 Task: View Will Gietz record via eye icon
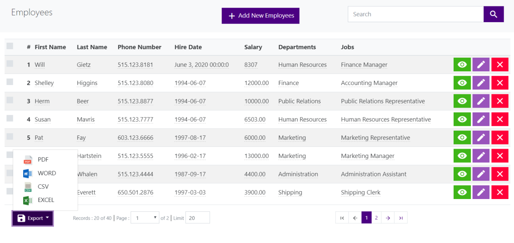coord(462,65)
